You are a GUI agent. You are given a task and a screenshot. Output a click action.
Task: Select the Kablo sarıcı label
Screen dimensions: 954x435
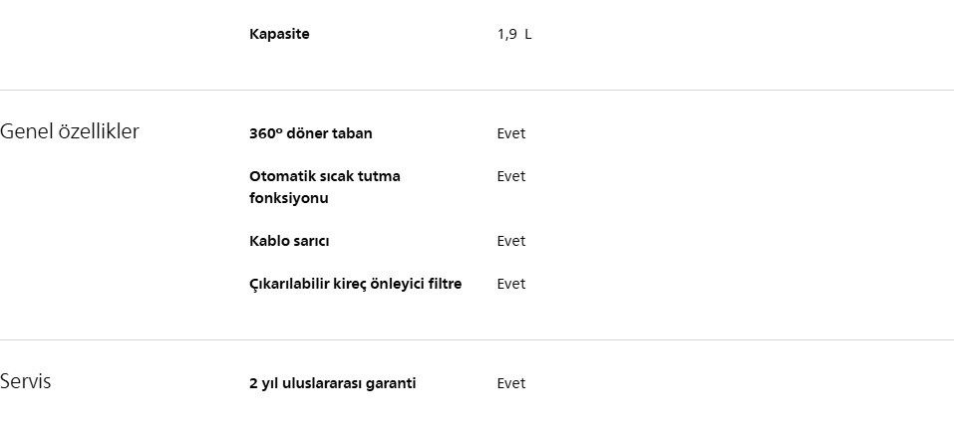(x=289, y=241)
